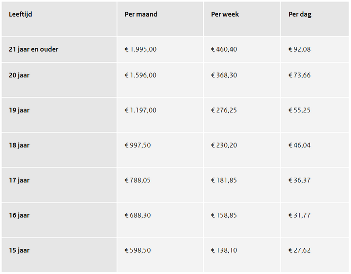Click the € 460,40 weekly amount
The width and height of the screenshot is (351, 274).
tap(224, 49)
